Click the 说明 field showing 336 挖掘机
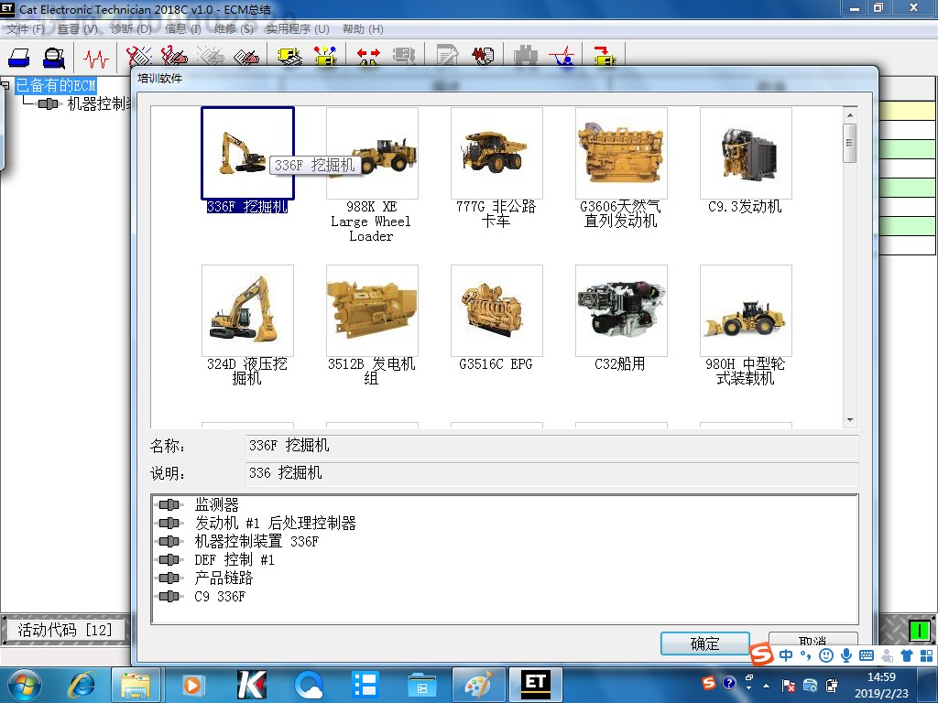Image resolution: width=938 pixels, height=703 pixels. pyautogui.click(x=551, y=473)
